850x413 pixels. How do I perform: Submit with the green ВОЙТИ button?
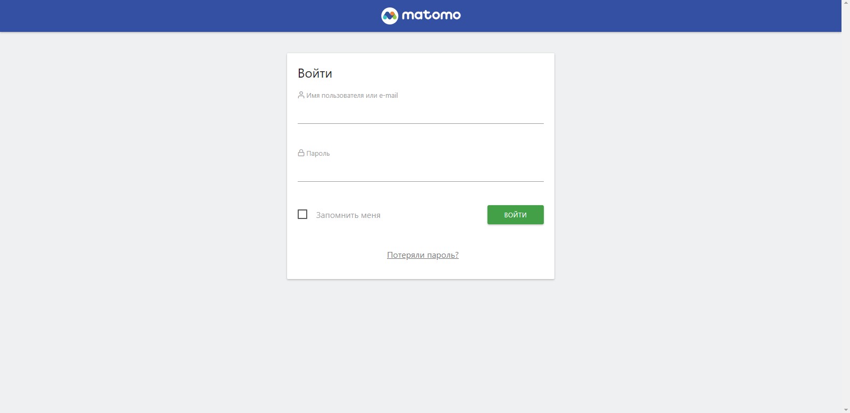pyautogui.click(x=516, y=215)
